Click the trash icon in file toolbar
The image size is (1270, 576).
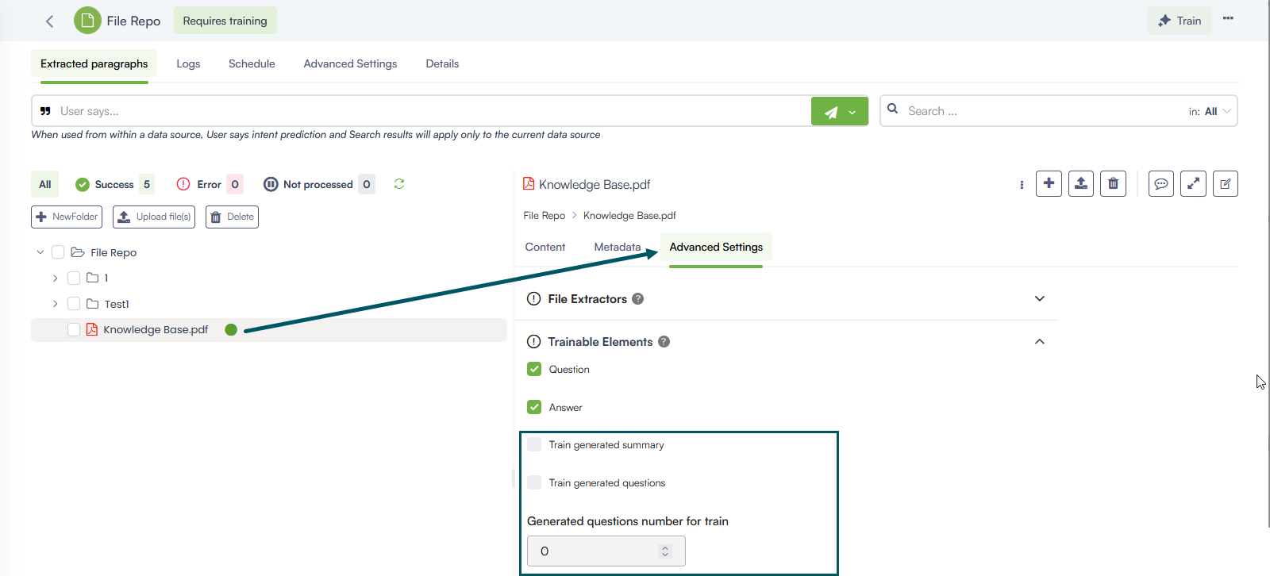[1113, 184]
